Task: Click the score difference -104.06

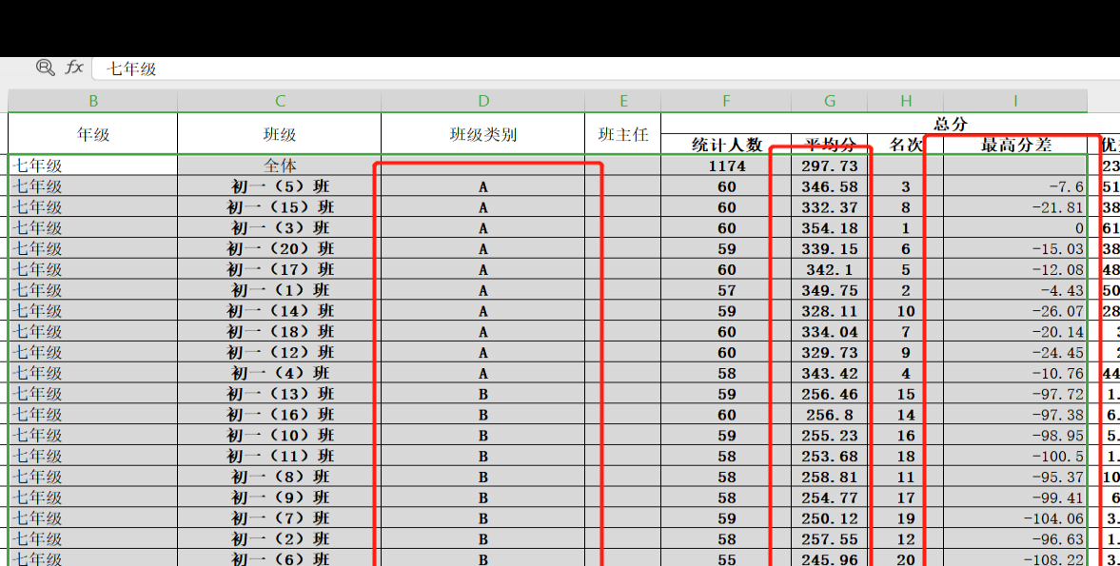Action: (x=1015, y=517)
